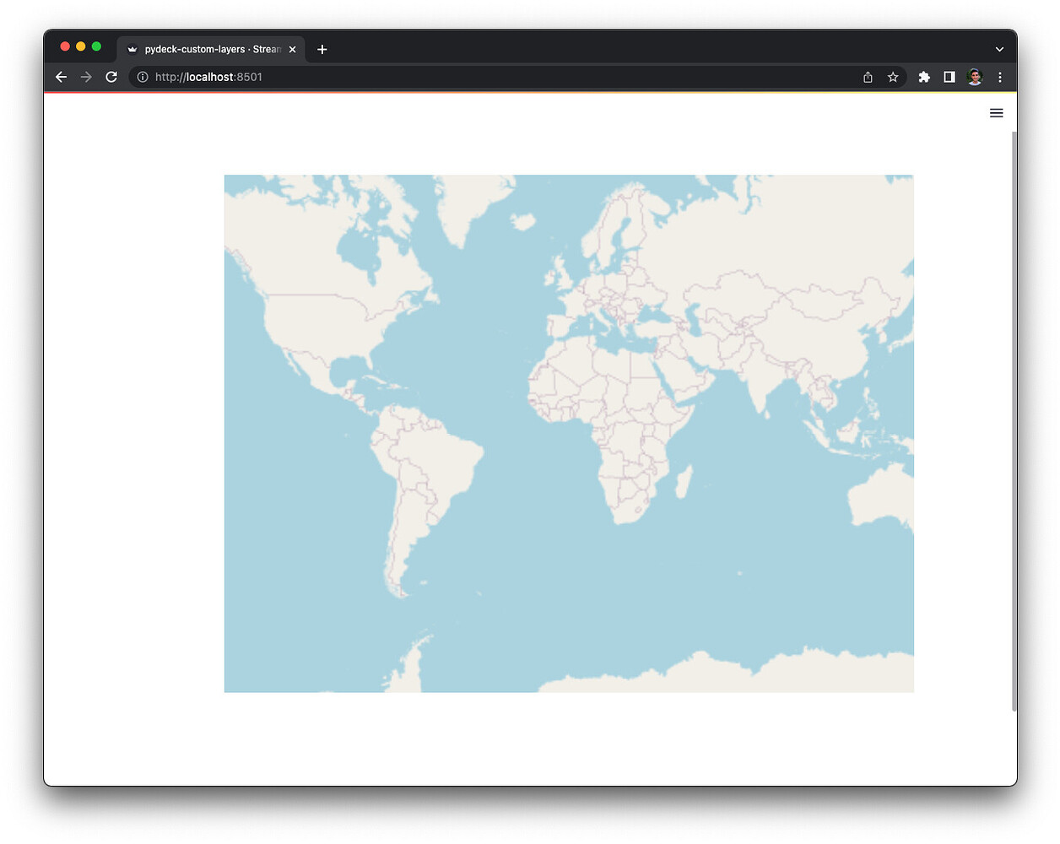
Task: Open a new browser tab with the plus button
Action: [322, 49]
